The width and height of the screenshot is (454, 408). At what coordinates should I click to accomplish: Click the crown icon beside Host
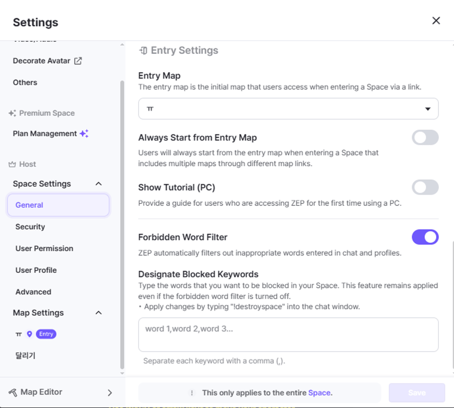(12, 164)
